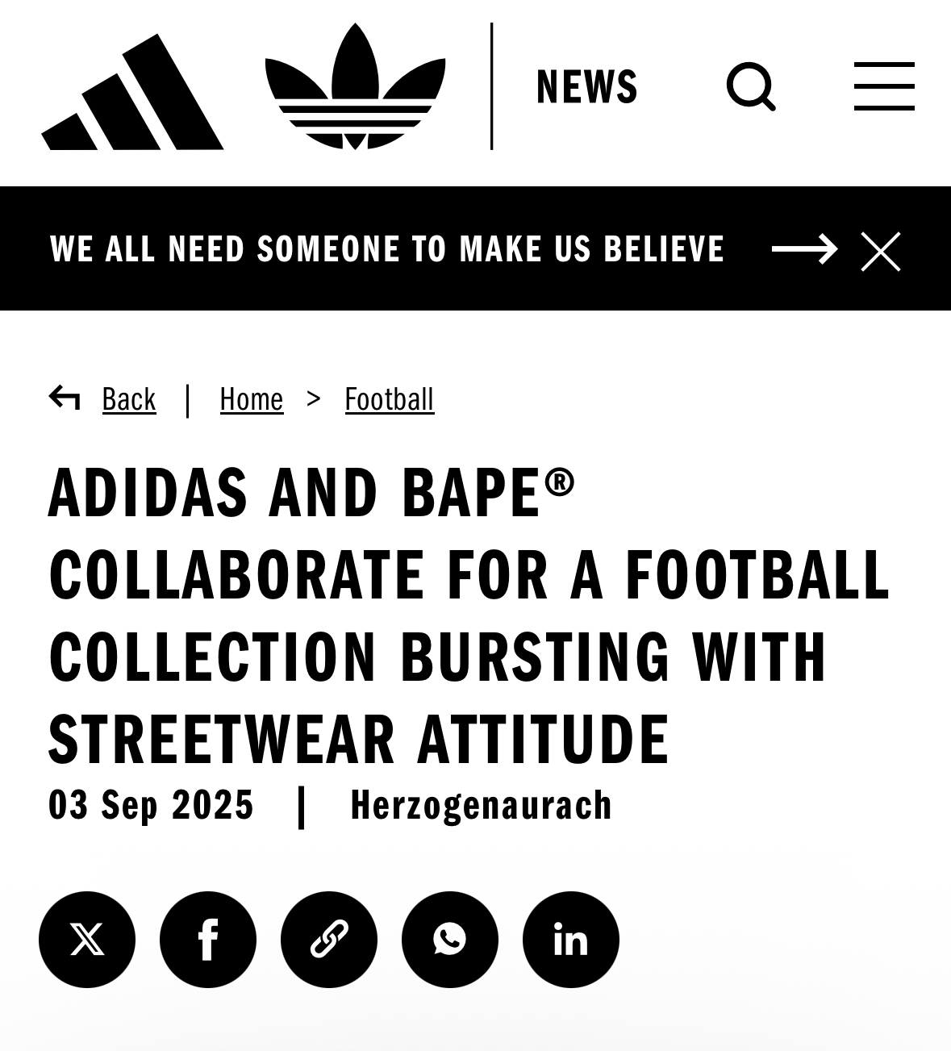The height and width of the screenshot is (1051, 951).
Task: Share the article on X
Action: pyautogui.click(x=87, y=940)
